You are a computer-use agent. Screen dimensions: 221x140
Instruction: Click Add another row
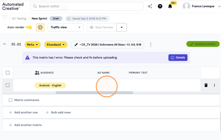(23, 112)
